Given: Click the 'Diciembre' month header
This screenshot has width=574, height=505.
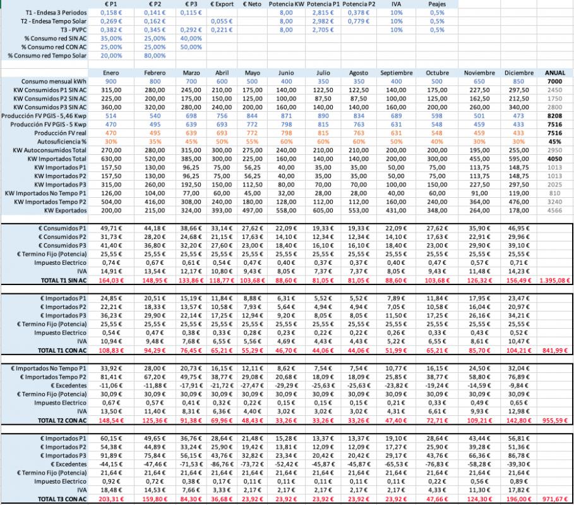Looking at the screenshot, I should (x=518, y=73).
